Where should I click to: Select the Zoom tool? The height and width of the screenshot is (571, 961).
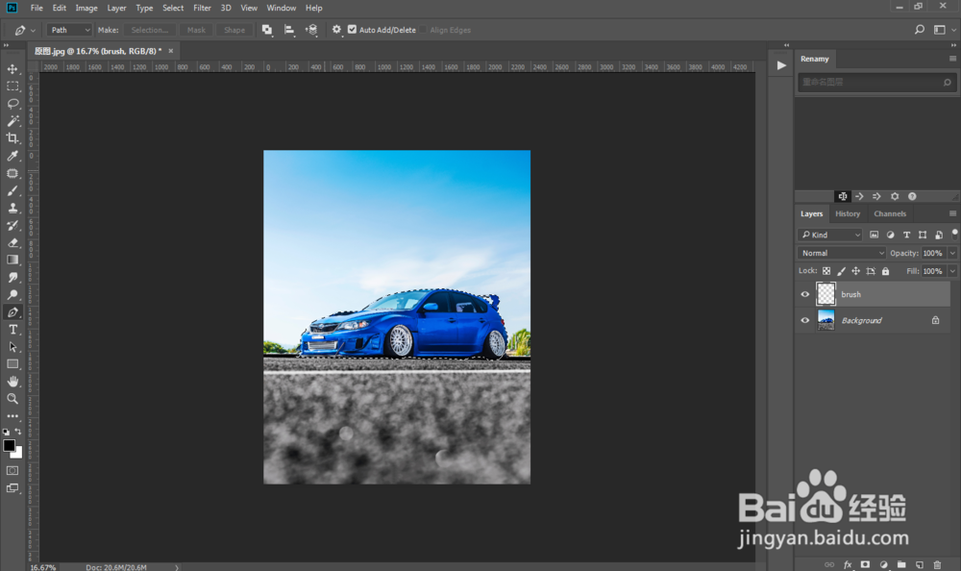pyautogui.click(x=12, y=399)
